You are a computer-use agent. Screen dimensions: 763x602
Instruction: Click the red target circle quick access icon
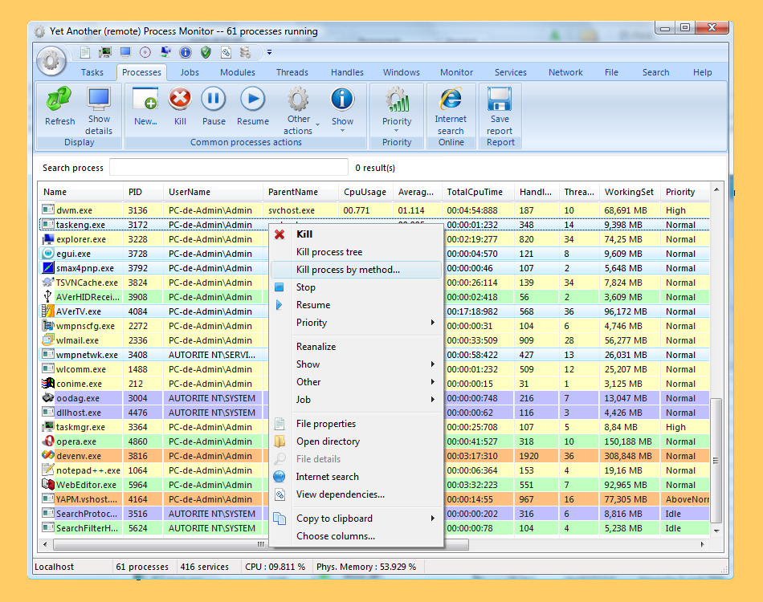click(x=145, y=52)
